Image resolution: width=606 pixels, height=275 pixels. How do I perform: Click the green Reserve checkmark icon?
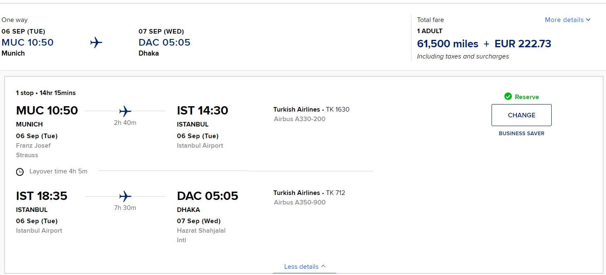pyautogui.click(x=508, y=97)
